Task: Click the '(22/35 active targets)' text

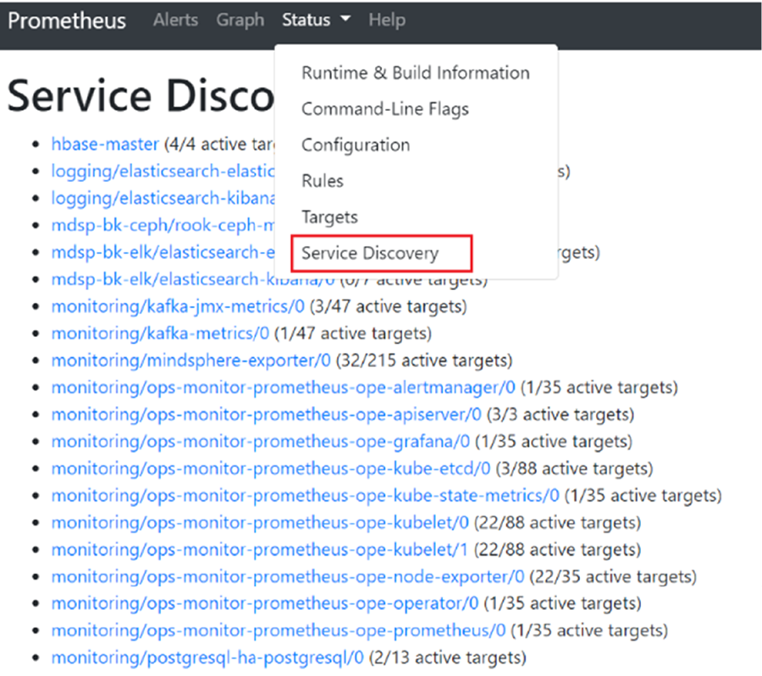Action: click(x=613, y=577)
